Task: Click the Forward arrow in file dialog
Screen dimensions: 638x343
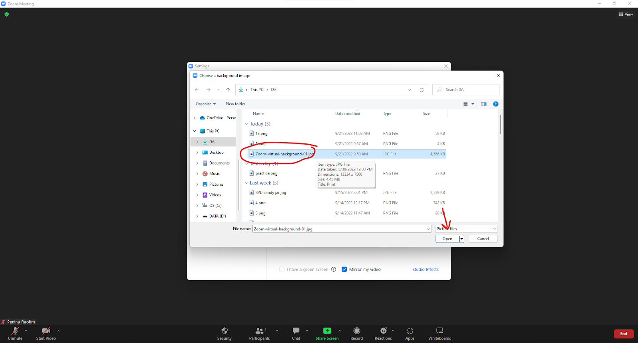Action: pyautogui.click(x=208, y=90)
